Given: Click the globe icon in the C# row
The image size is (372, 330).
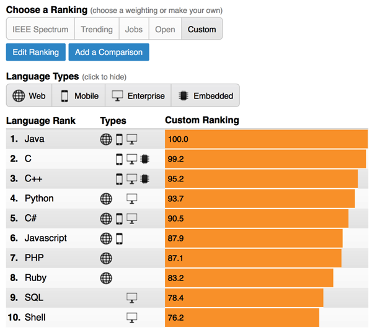Looking at the screenshot, I should pos(106,219).
